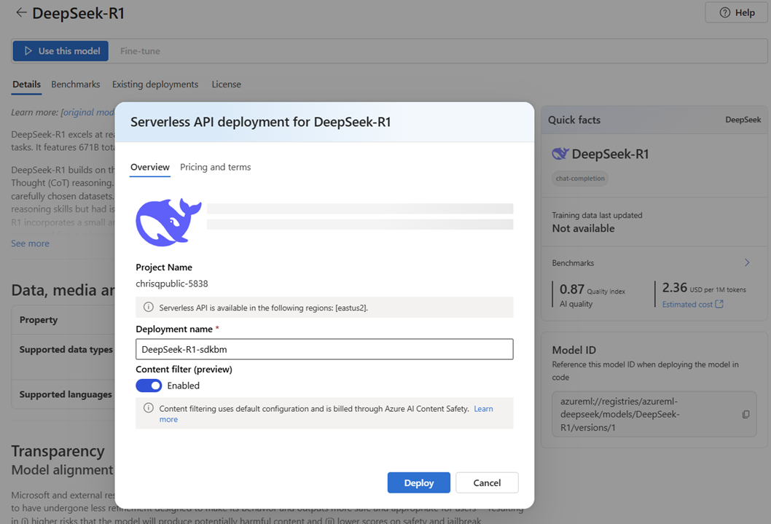
Task: Click the Deploy button
Action: coord(419,482)
